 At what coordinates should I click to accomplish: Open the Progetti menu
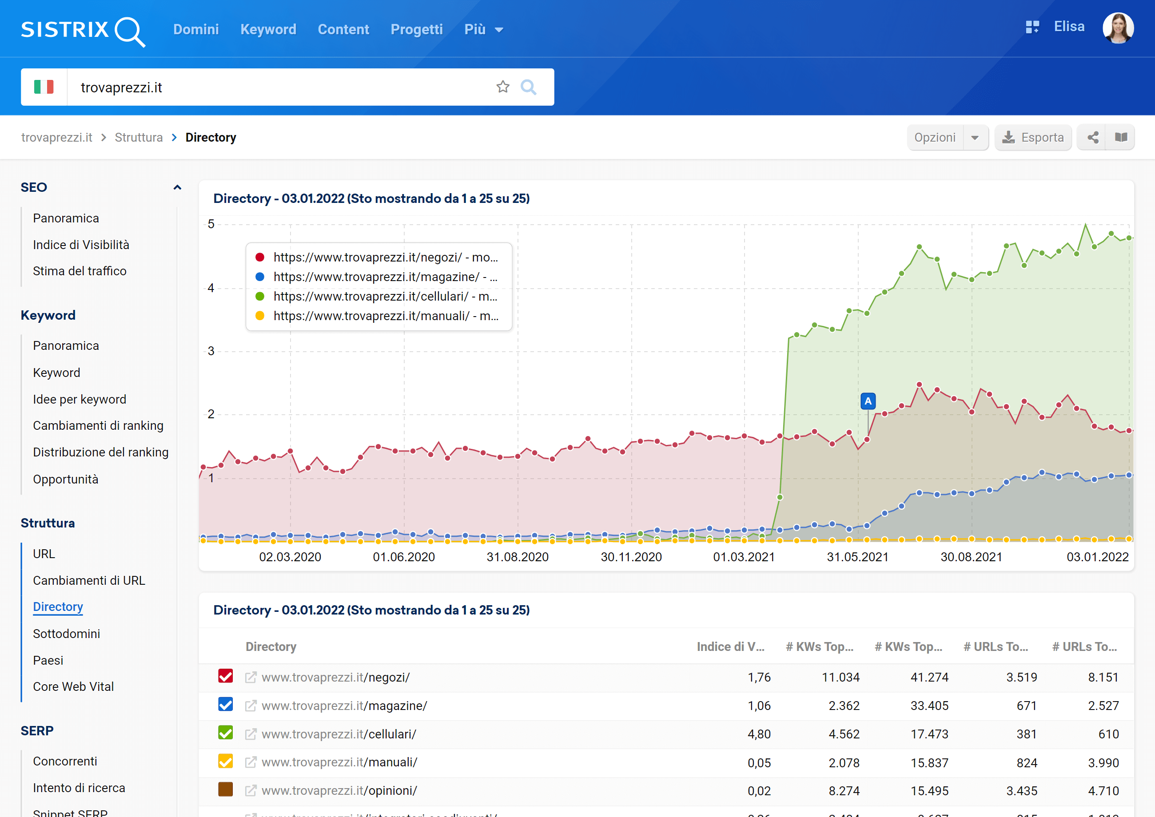click(x=416, y=29)
